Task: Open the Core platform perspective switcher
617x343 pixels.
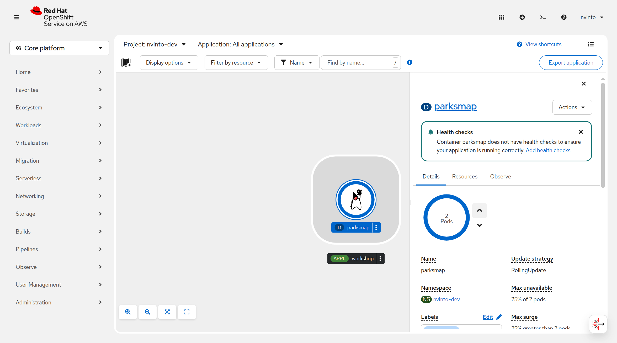Action: point(59,48)
